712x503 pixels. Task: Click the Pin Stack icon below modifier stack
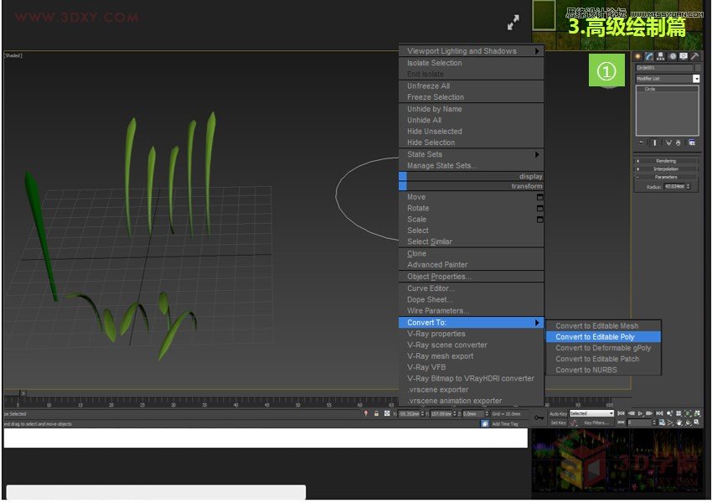(639, 143)
